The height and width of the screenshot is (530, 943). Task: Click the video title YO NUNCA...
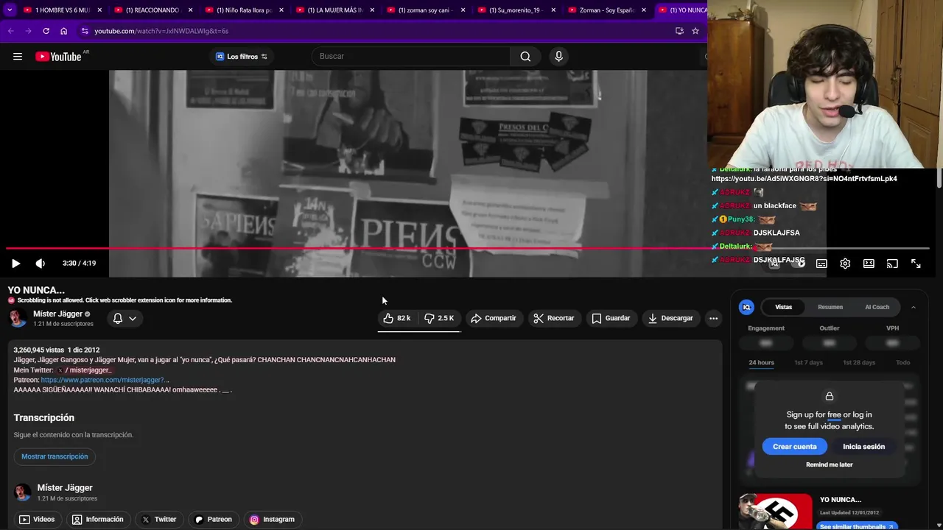(36, 290)
